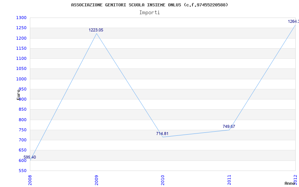
Task: Click the 599.40 data label
Action: 30,157
